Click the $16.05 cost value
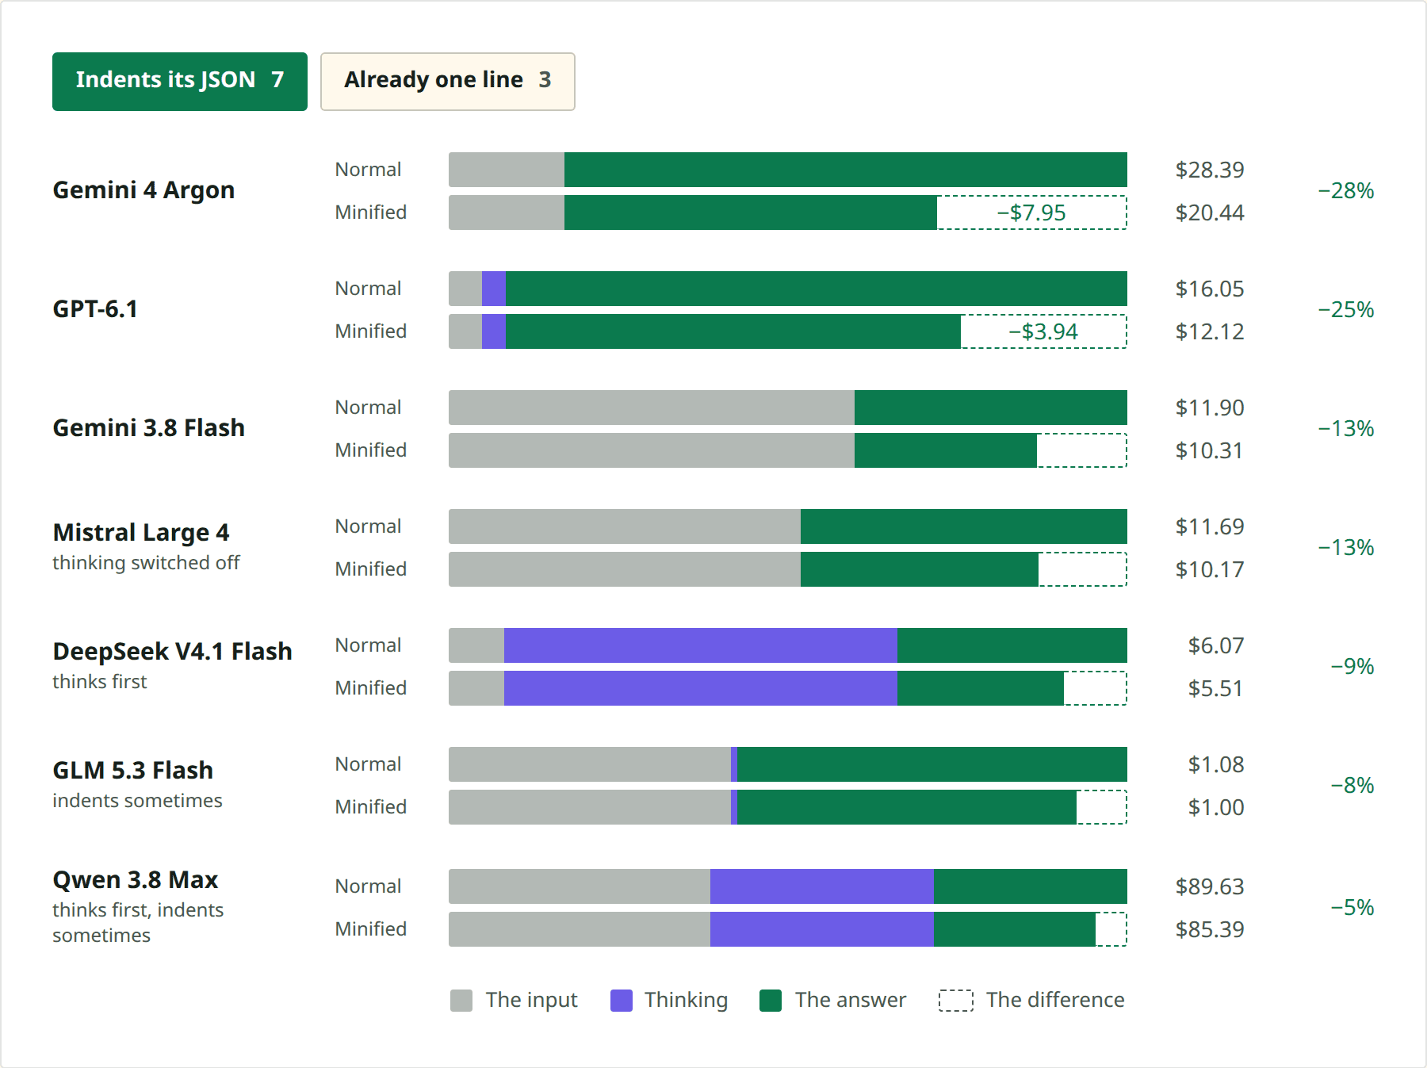This screenshot has width=1427, height=1068. point(1210,289)
